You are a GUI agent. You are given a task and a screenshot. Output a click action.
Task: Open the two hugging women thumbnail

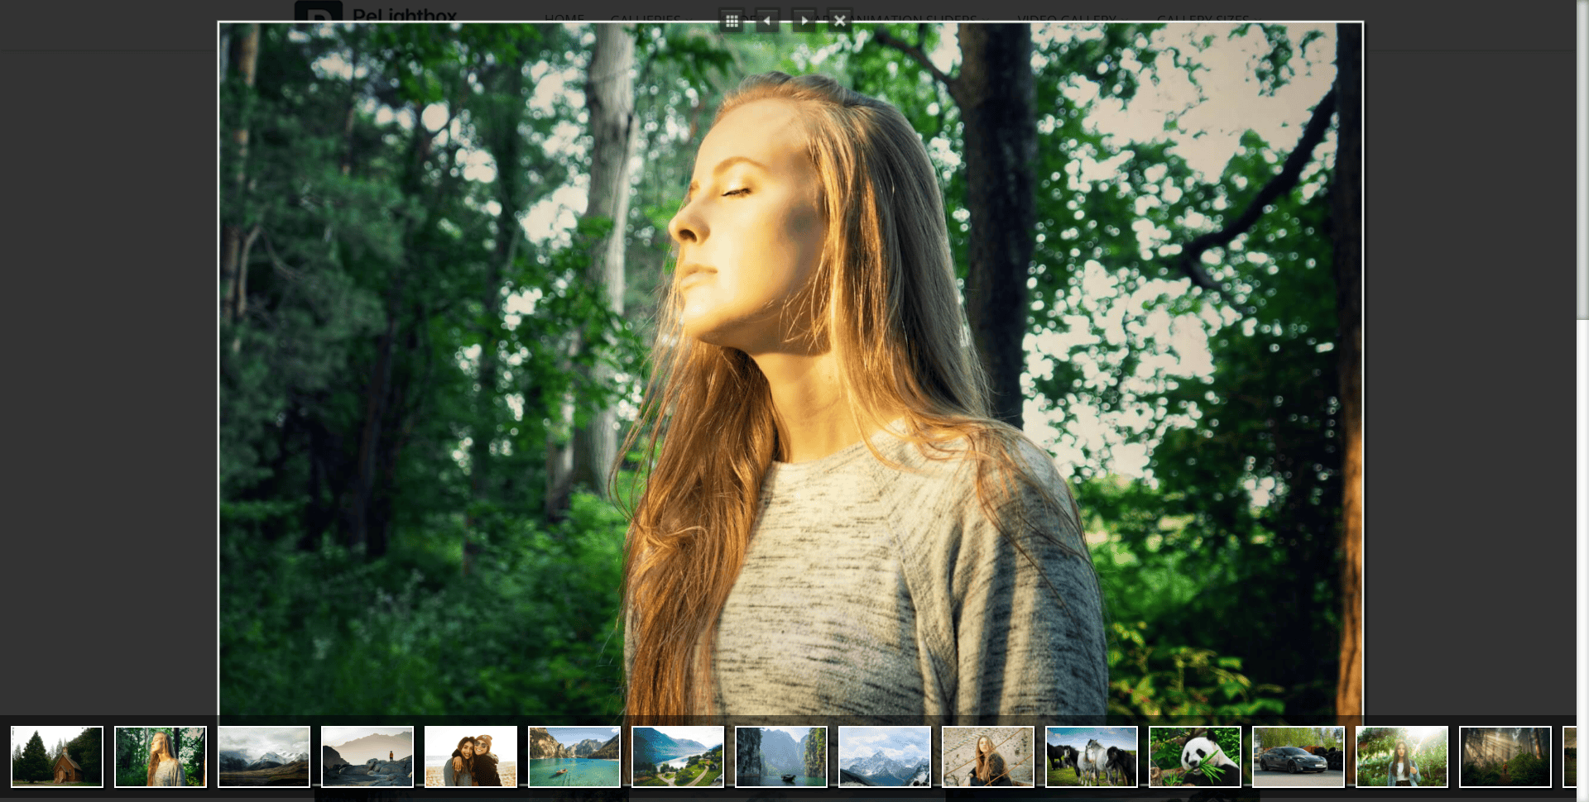471,757
